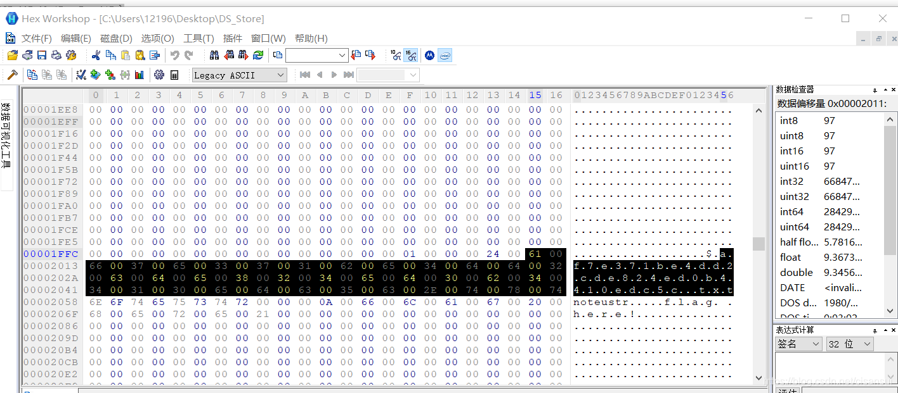The height and width of the screenshot is (393, 898).
Task: Click the Redo arrow icon
Action: (188, 55)
